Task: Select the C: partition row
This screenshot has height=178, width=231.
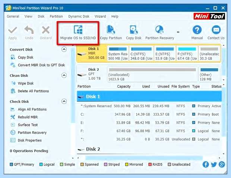Action: click(149, 114)
